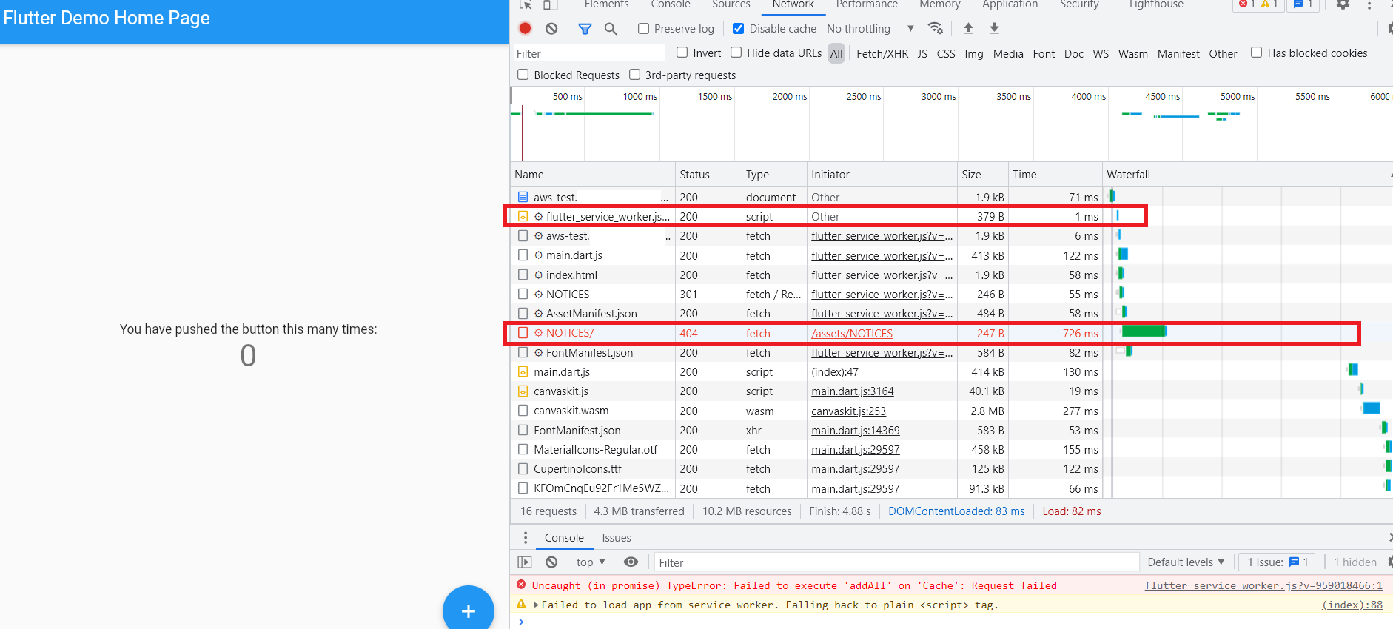This screenshot has width=1393, height=629.
Task: Select the All filter type
Action: pos(836,53)
